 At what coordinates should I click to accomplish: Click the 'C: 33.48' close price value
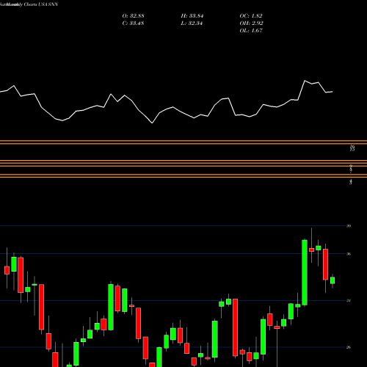(x=133, y=23)
